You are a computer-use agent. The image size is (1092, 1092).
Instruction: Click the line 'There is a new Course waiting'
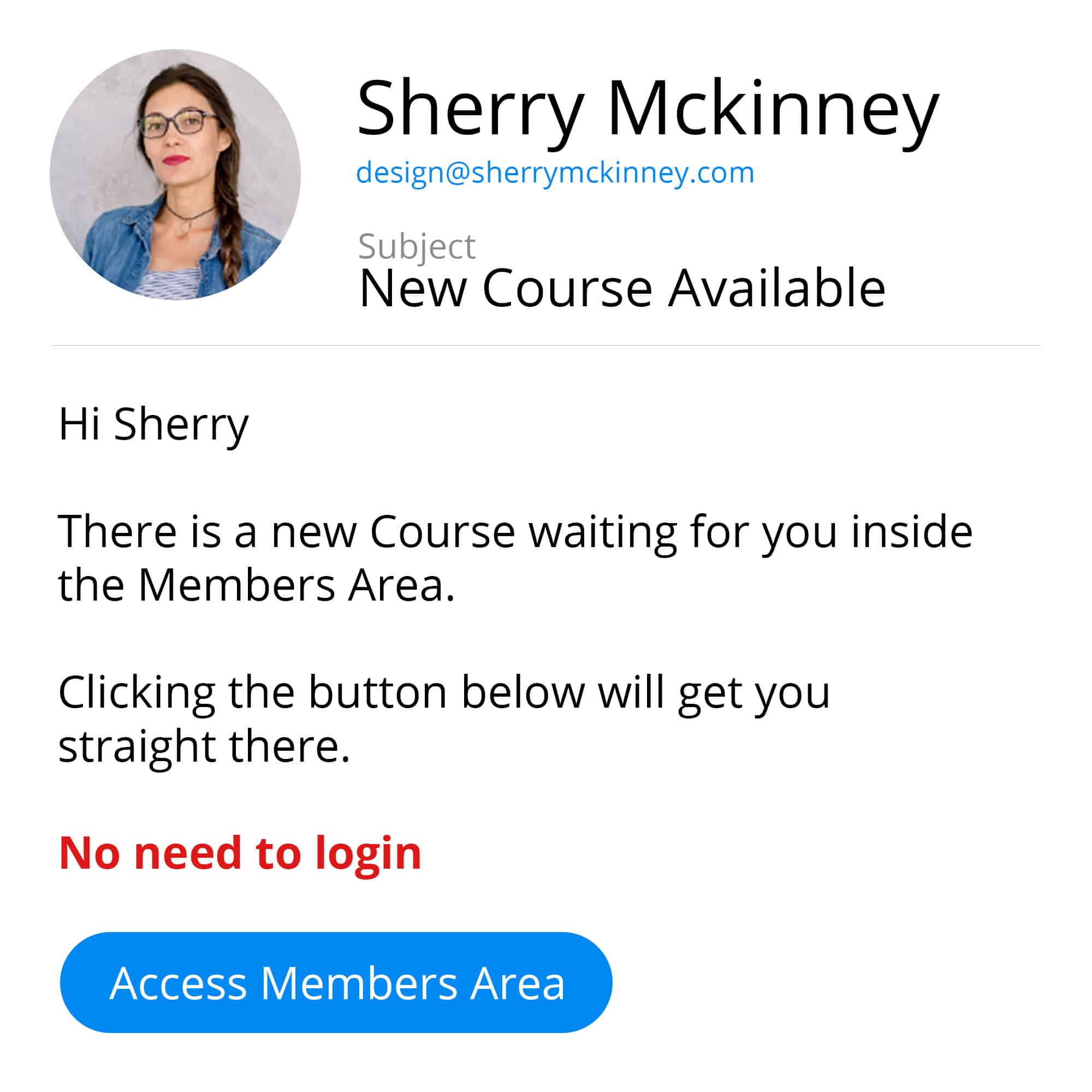515,533
